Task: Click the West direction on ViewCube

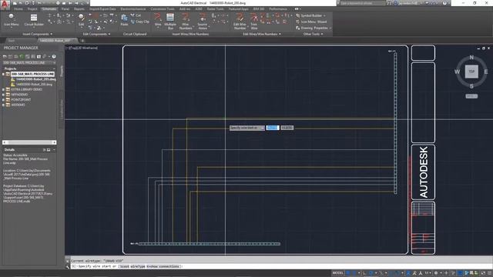Action: [457, 72]
